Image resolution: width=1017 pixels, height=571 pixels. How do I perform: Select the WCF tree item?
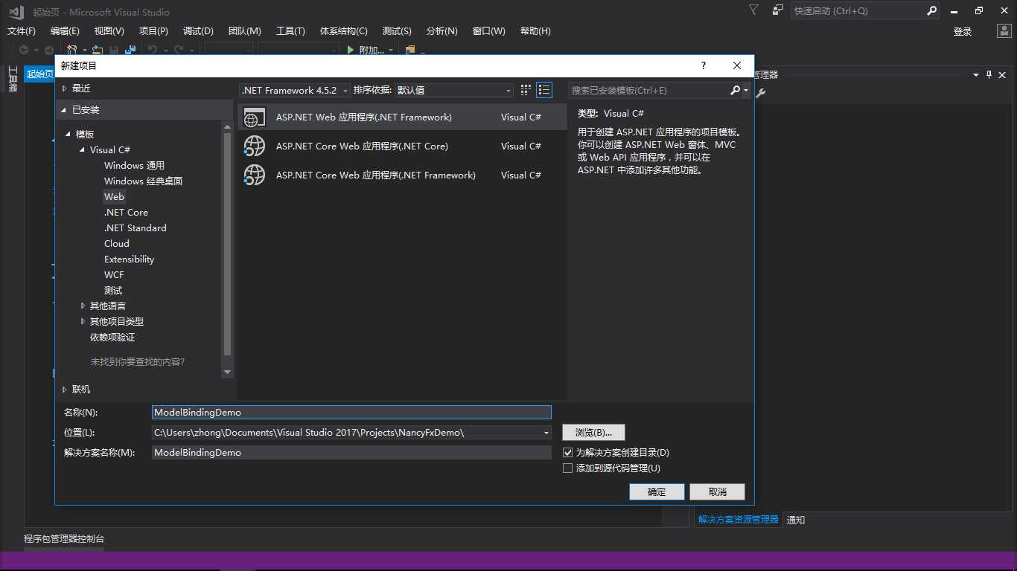(x=114, y=274)
